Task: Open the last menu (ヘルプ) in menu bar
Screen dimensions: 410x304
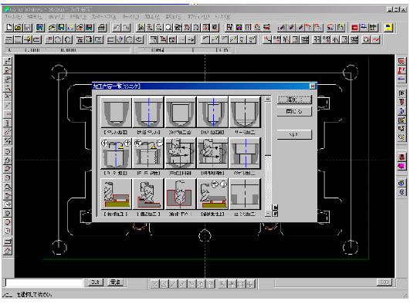Action: pyautogui.click(x=222, y=17)
